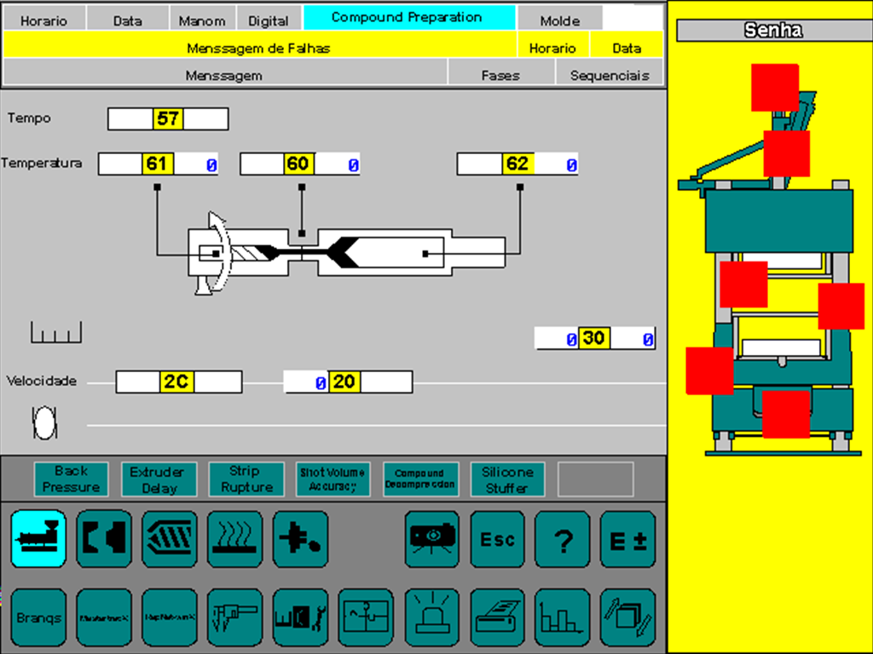Screen dimensions: 873x654
Task: Click the heating plate temperature icon
Action: 234,539
